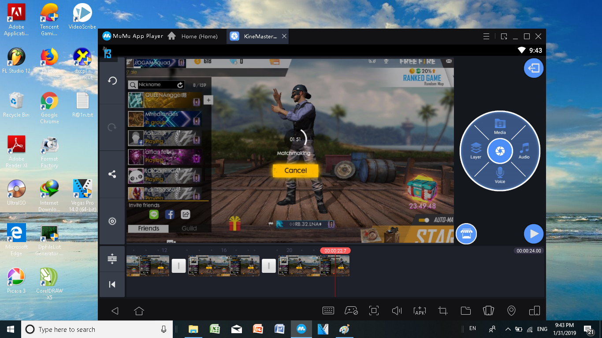Open File Explorer from the taskbar
This screenshot has height=338, width=602.
point(193,329)
